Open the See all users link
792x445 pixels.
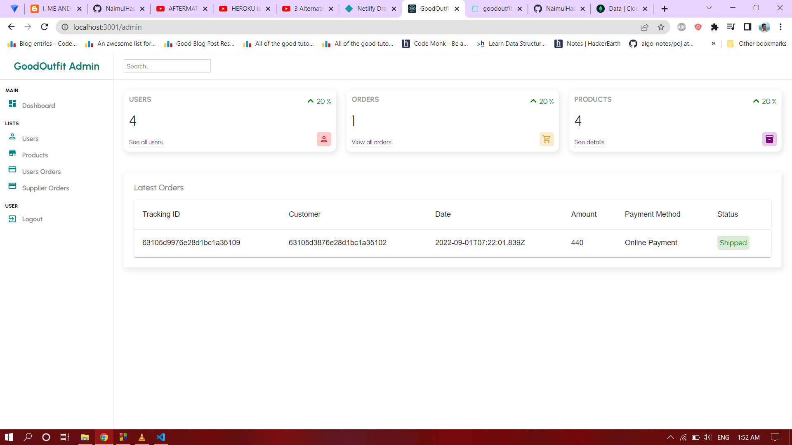coord(146,142)
